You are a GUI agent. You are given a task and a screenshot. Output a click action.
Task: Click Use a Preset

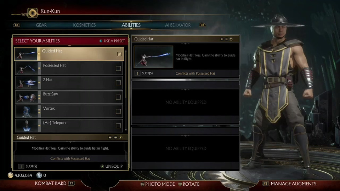112,41
